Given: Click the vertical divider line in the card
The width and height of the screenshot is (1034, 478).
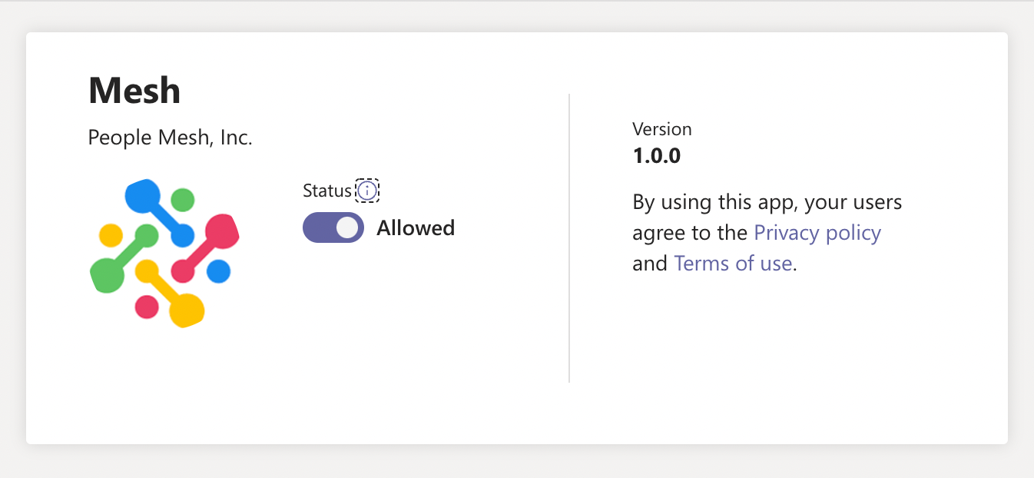Looking at the screenshot, I should [569, 238].
